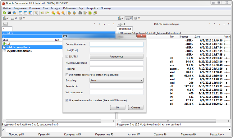Enable the SSL/TLS checkbox
The width and height of the screenshot is (233, 138).
(67, 57)
